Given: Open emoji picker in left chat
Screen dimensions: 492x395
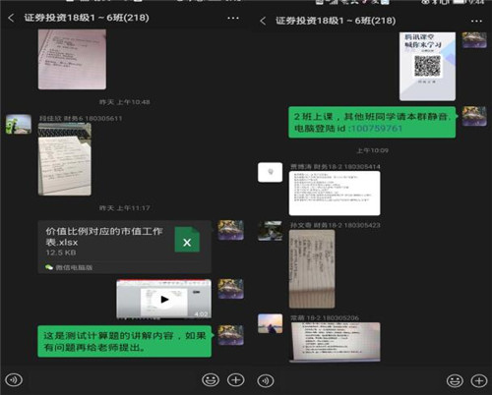Looking at the screenshot, I should pyautogui.click(x=211, y=380).
